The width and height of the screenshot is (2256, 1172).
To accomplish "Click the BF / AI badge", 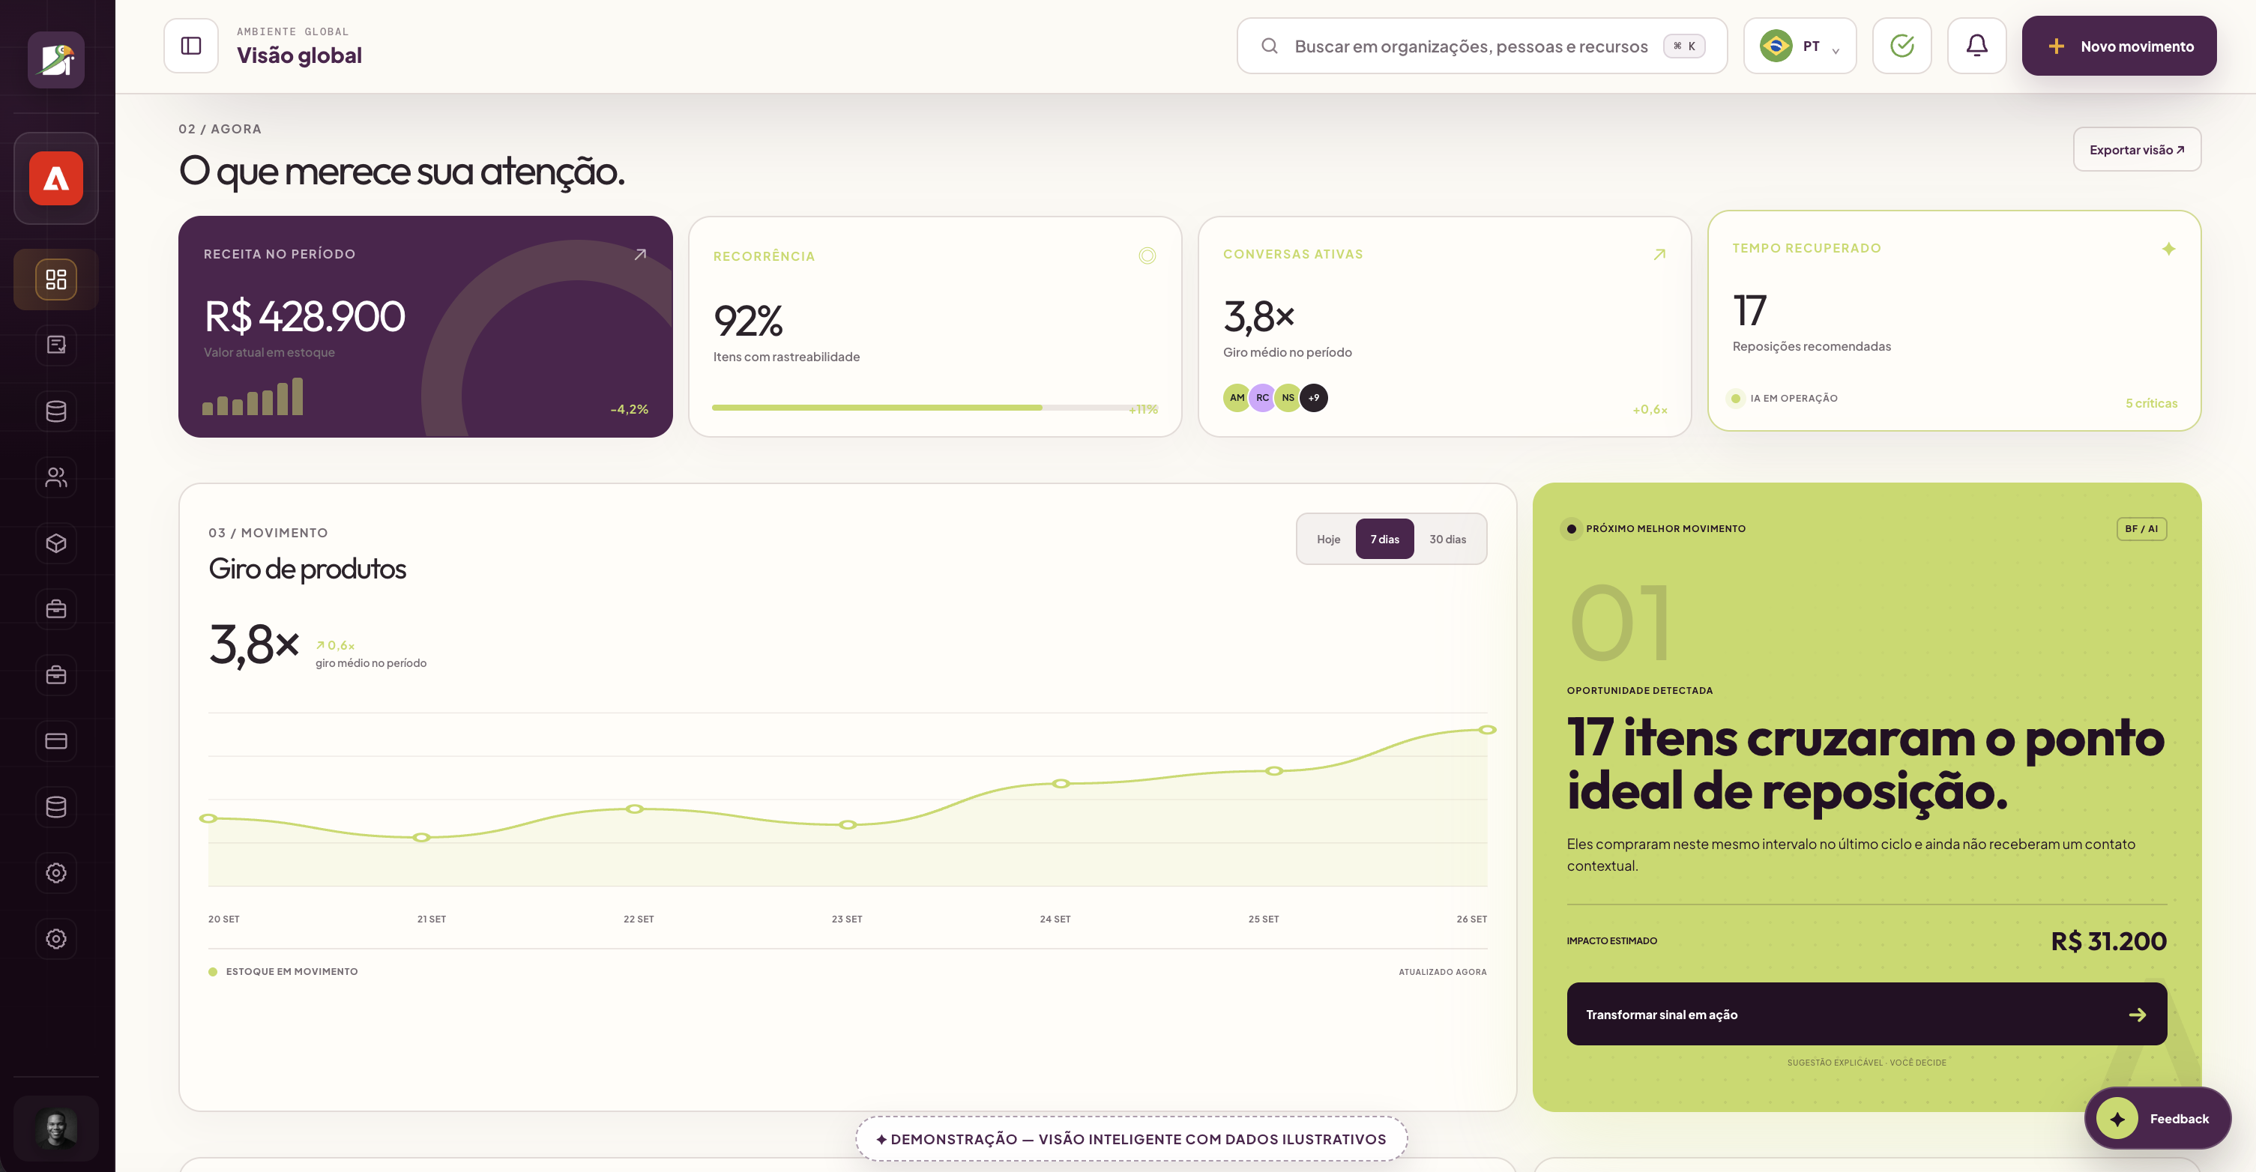I will (2141, 528).
